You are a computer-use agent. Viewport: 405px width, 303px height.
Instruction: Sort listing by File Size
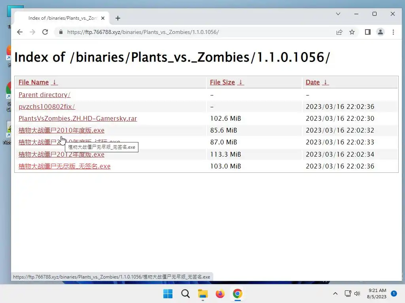coord(222,82)
